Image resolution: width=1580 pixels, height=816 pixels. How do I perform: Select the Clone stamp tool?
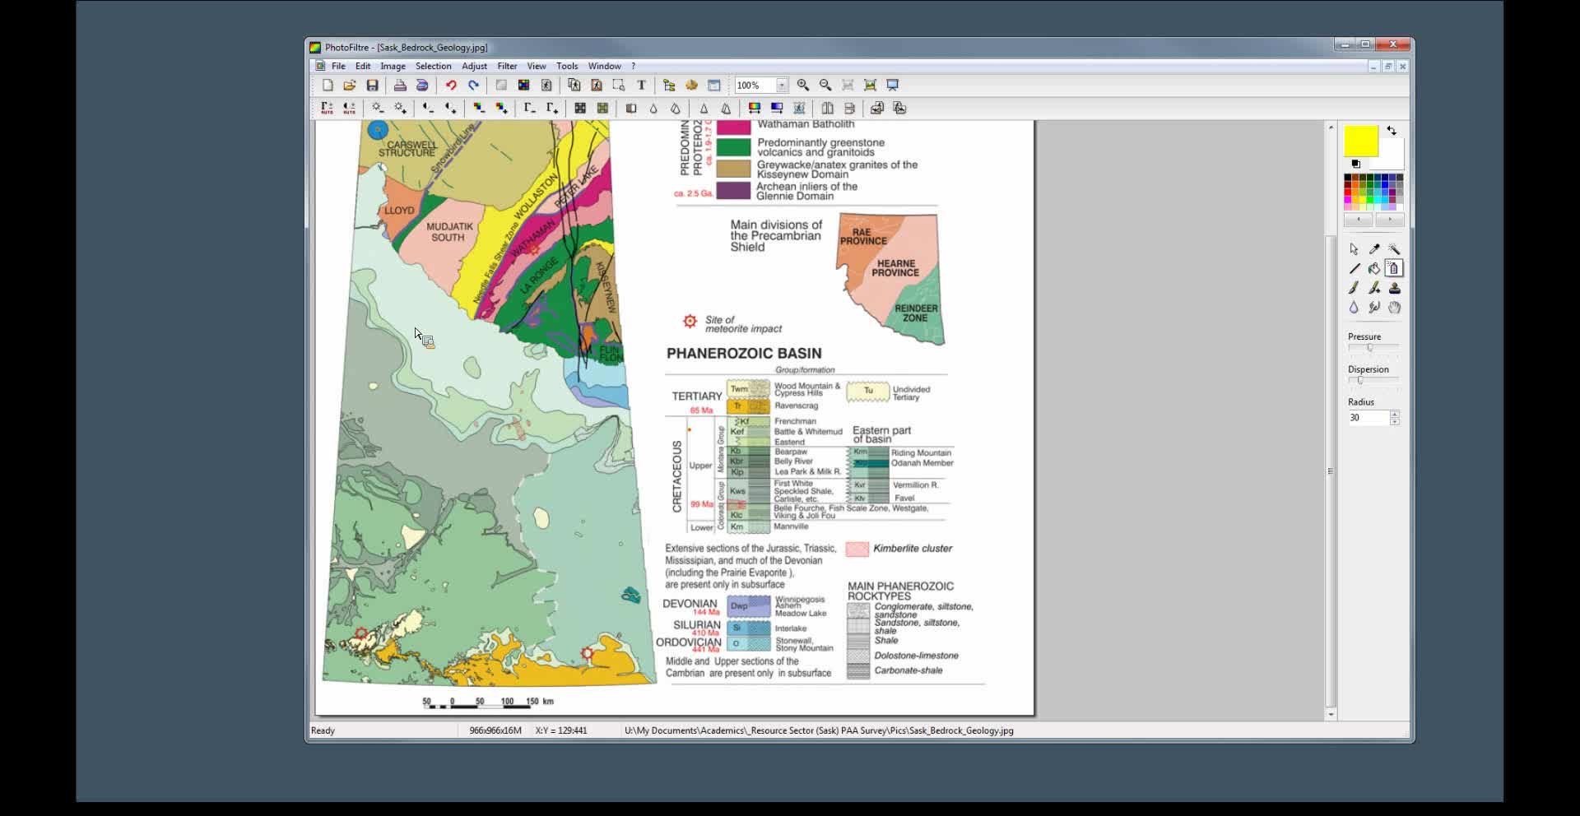tap(1393, 289)
